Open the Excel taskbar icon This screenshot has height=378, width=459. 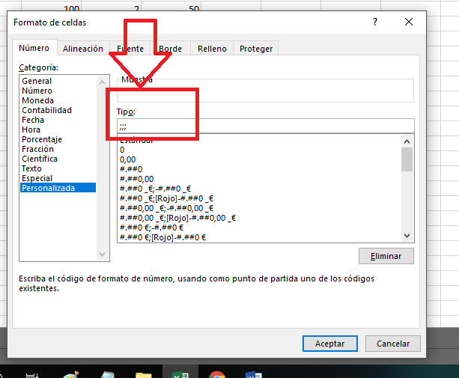click(180, 374)
